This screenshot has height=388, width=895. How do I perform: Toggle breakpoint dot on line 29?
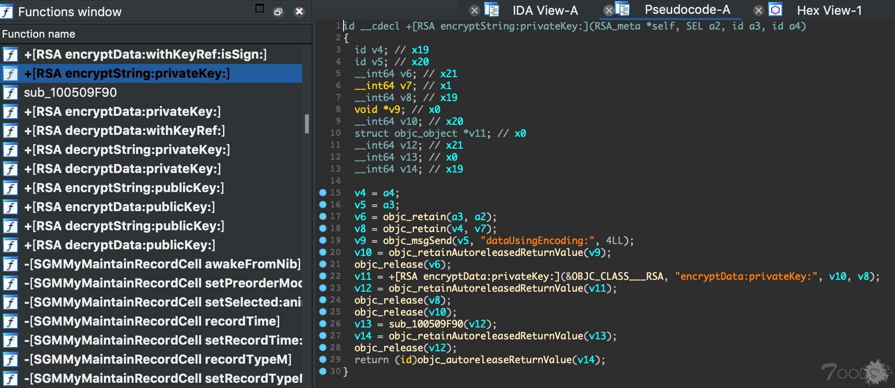pos(323,359)
